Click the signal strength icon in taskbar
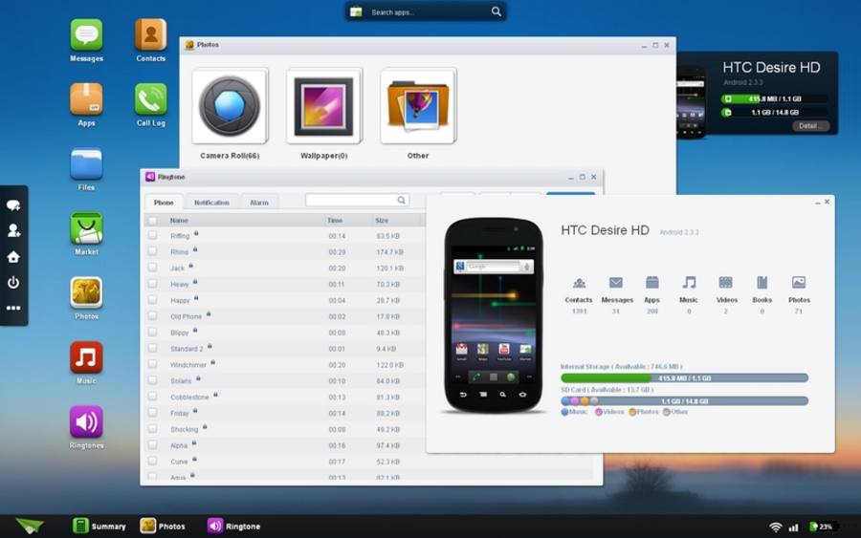Viewport: 861px width, 538px height. click(793, 527)
